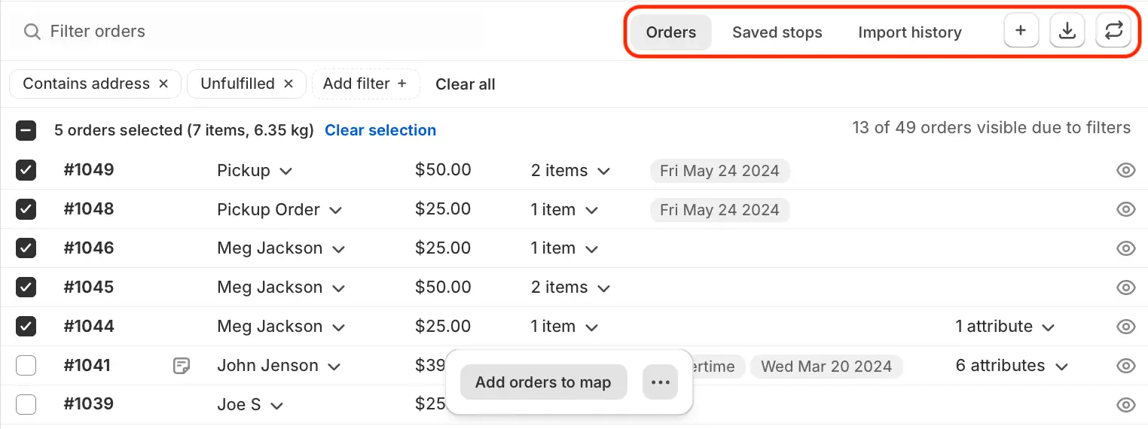
Task: Click the note icon on order #1041
Action: point(181,366)
